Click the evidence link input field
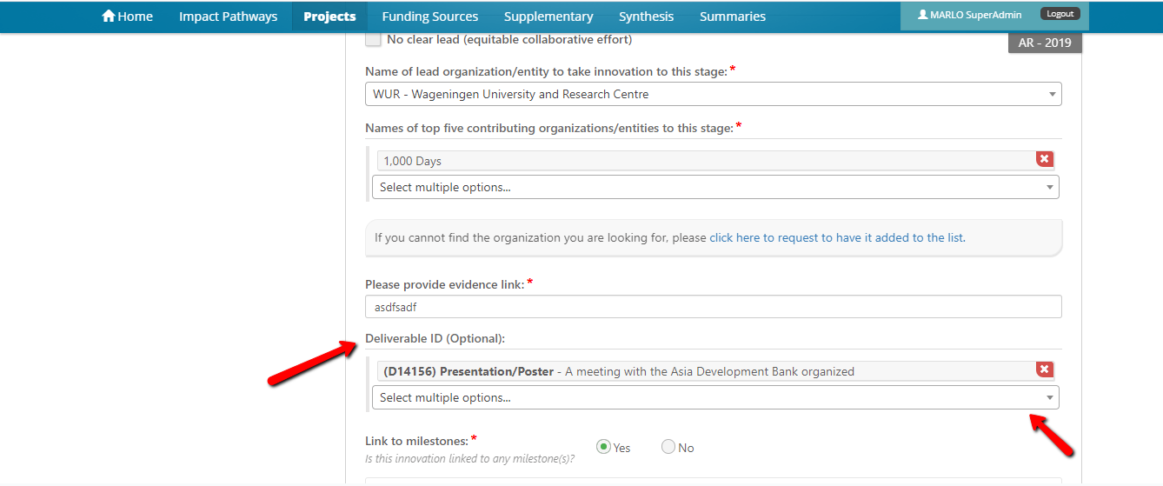The image size is (1163, 486). (713, 307)
